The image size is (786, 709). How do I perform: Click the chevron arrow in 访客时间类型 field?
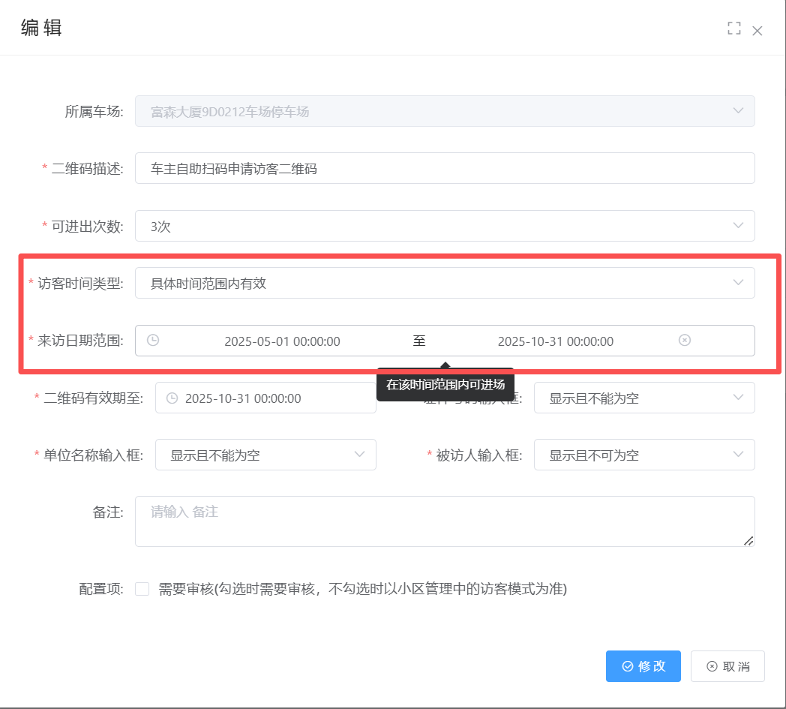click(738, 282)
